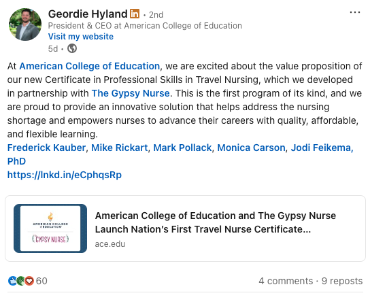Click the celebrate reaction icon
370x306 pixels.
click(21, 281)
